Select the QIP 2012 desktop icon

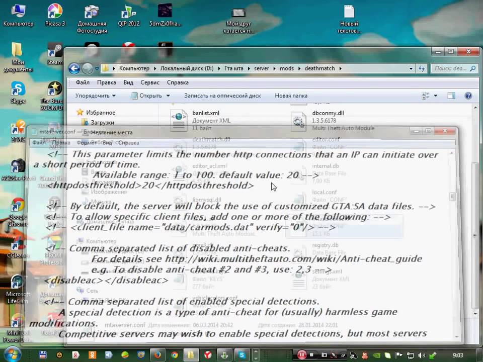click(128, 16)
